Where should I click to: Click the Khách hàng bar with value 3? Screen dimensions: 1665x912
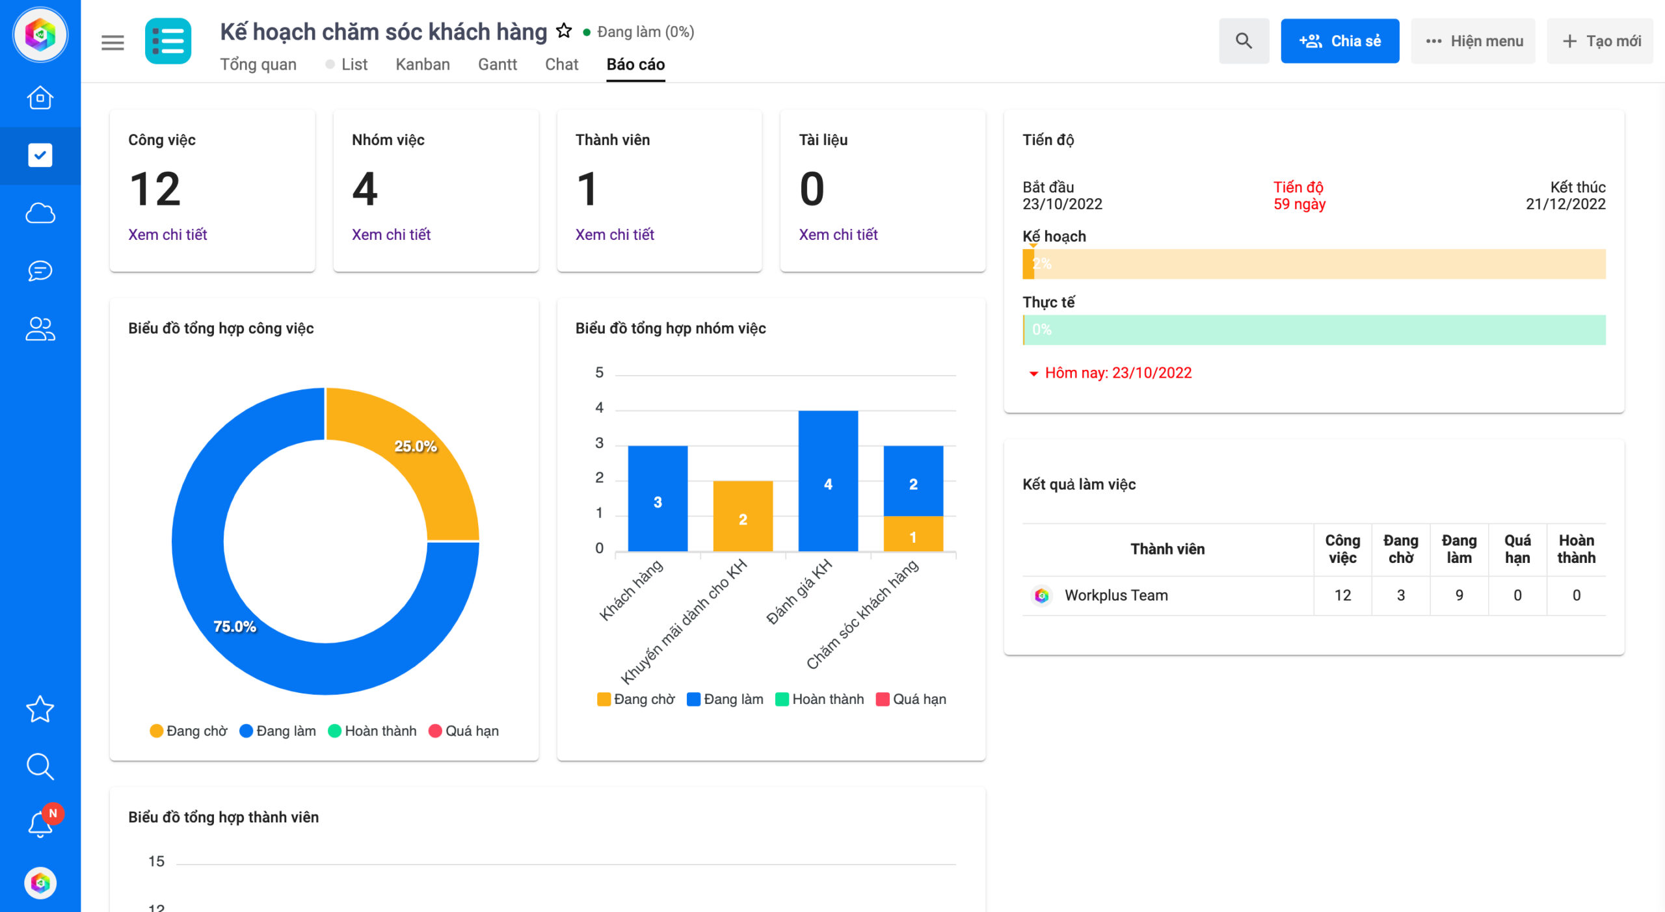click(658, 499)
